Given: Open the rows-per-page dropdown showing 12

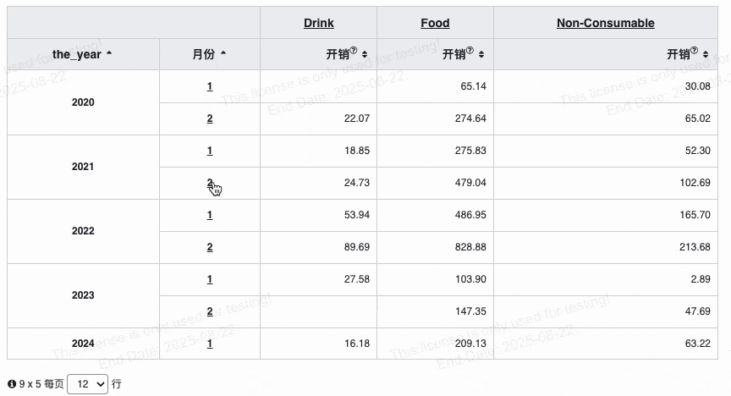Looking at the screenshot, I should [88, 384].
